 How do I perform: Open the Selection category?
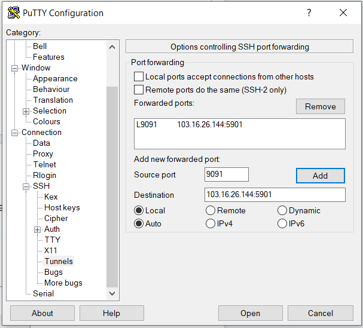pyautogui.click(x=50, y=111)
